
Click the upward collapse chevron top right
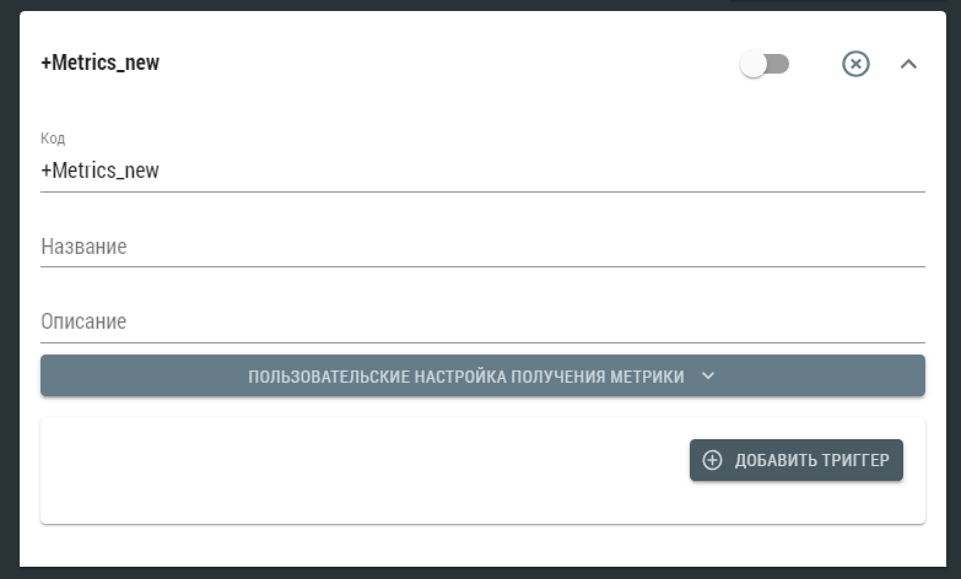909,64
